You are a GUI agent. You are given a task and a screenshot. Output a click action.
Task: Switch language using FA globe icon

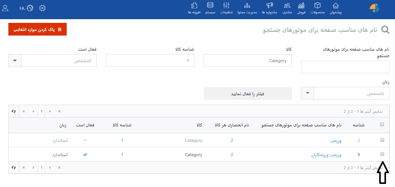point(26,8)
